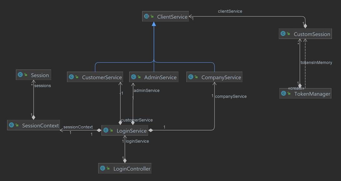Click the tokensInMemory dependency label
341x181 pixels.
pyautogui.click(x=316, y=63)
